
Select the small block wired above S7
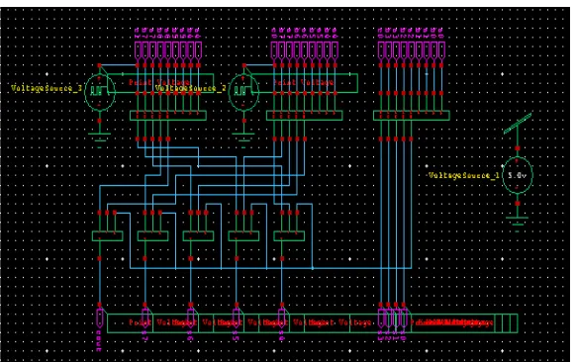click(152, 235)
